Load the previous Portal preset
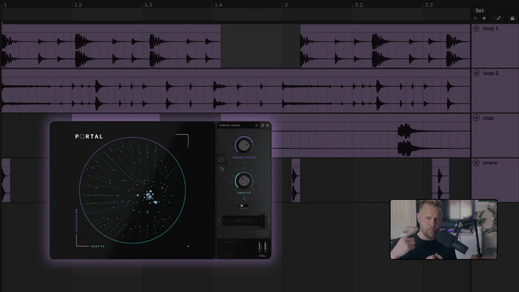Viewport: 519px width, 292px height. pos(263,125)
